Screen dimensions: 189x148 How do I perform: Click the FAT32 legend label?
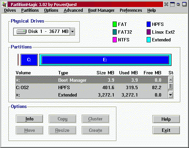125,32
